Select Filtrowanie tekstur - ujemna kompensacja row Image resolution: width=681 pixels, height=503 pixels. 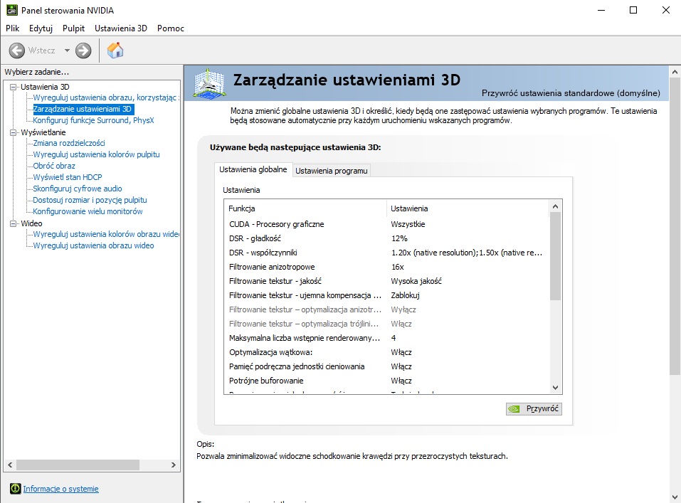point(387,295)
